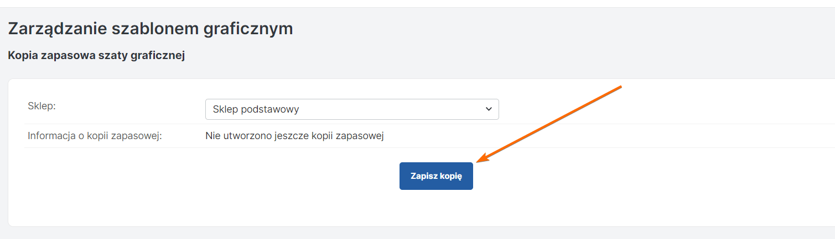This screenshot has width=835, height=239.
Task: Click the 'Zarządzanie szablonem graficznym' page heading
Action: click(x=150, y=29)
